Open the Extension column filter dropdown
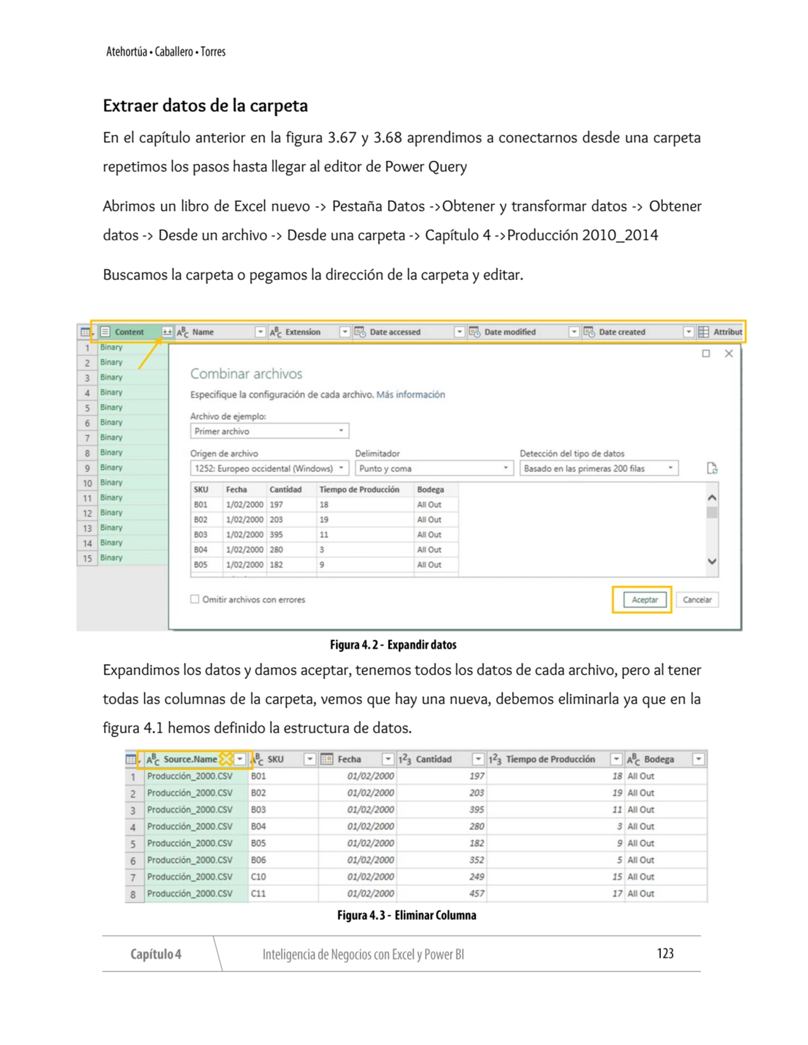This screenshot has width=808, height=1045. (345, 332)
